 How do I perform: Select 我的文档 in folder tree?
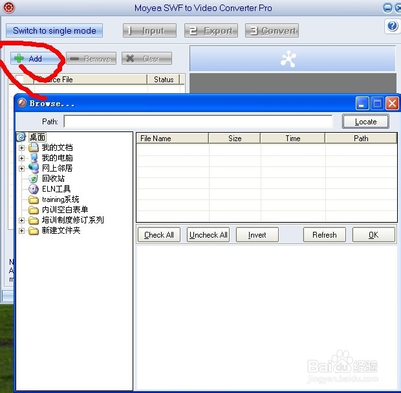tap(58, 148)
